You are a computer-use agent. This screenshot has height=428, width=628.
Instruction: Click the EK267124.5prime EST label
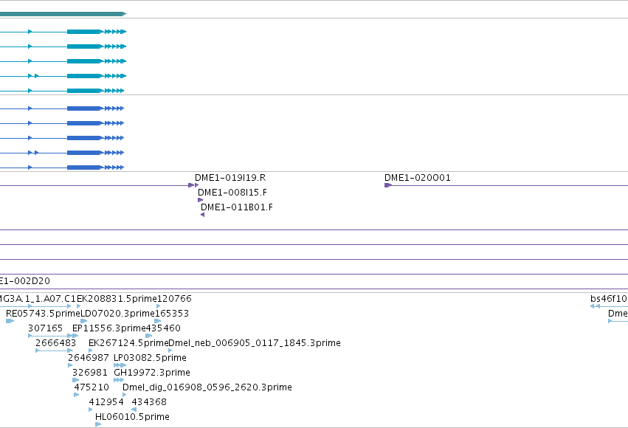point(128,343)
